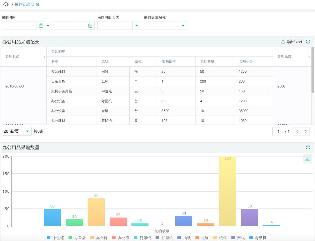The width and height of the screenshot is (315, 241).
Task: Click the home icon in breadcrumb
Action: click(6, 4)
